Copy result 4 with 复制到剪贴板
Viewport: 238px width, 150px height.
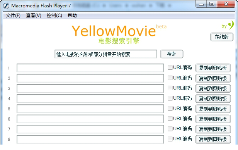click(x=213, y=98)
